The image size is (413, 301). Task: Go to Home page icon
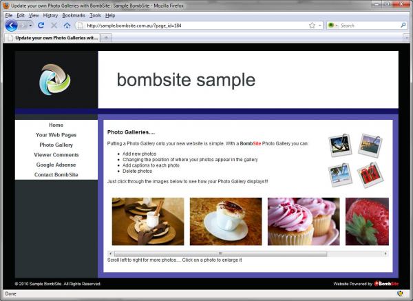coord(67,25)
